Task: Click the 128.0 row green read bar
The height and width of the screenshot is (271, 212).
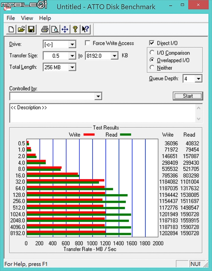Action: point(77,195)
